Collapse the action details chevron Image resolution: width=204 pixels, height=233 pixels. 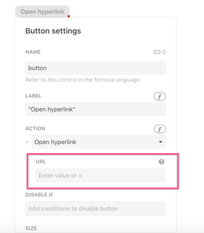tap(27, 142)
